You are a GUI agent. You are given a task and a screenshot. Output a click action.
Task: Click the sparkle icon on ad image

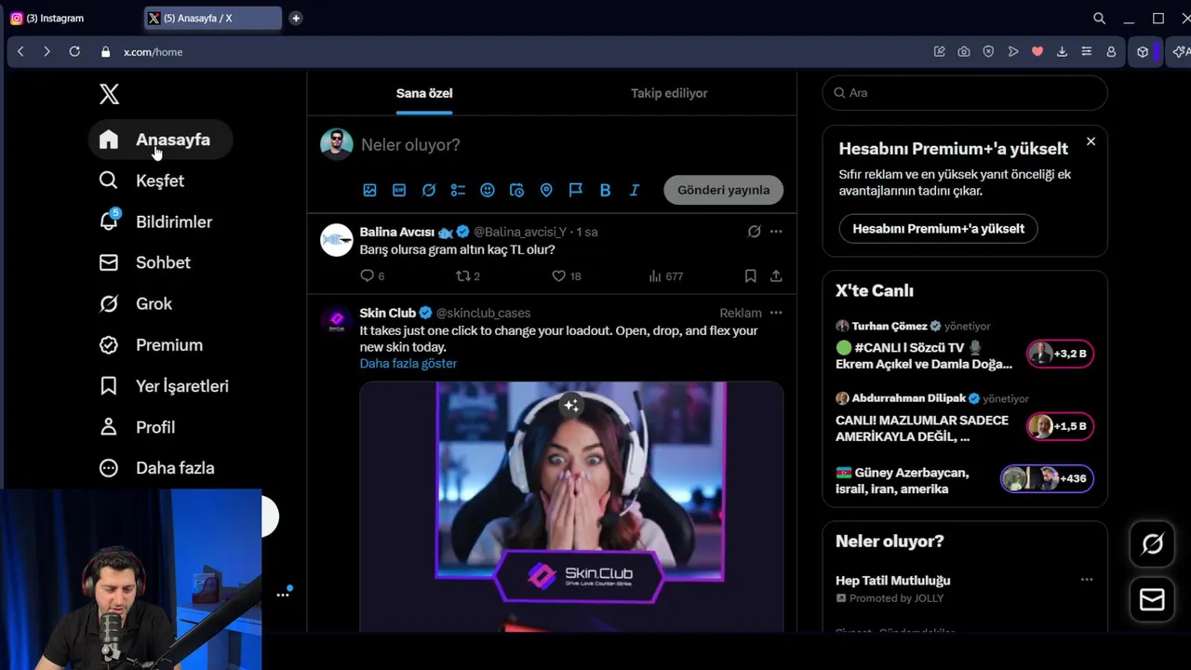(x=571, y=405)
